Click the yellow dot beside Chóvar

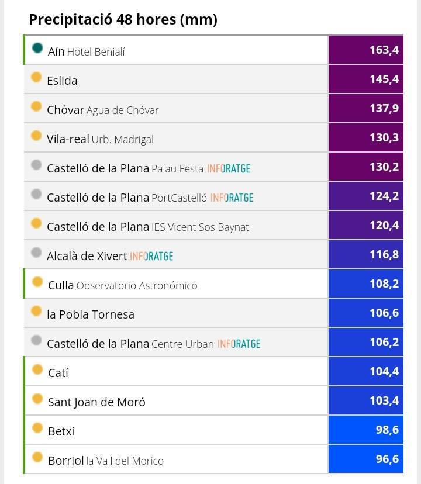pos(36,106)
